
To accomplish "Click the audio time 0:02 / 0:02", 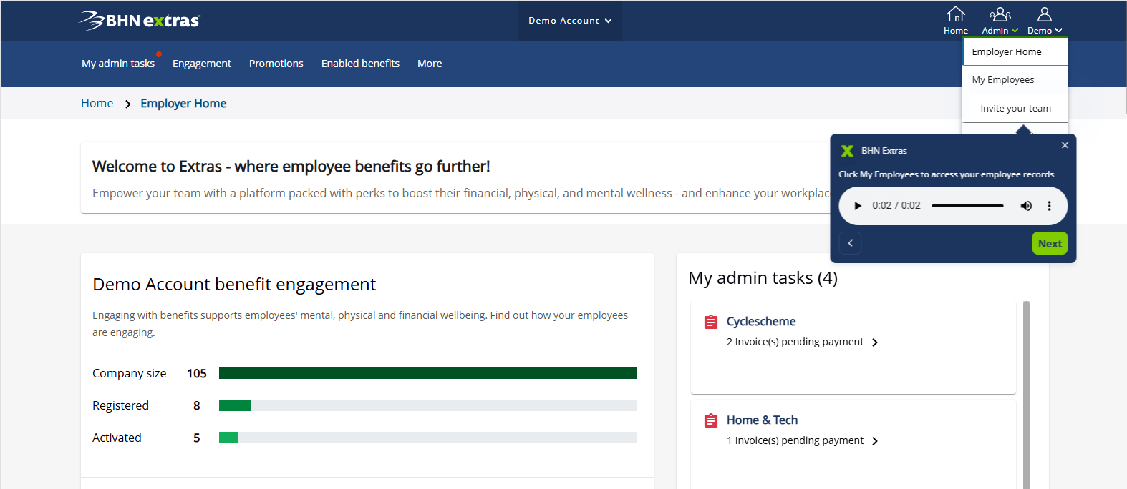I will tap(896, 206).
